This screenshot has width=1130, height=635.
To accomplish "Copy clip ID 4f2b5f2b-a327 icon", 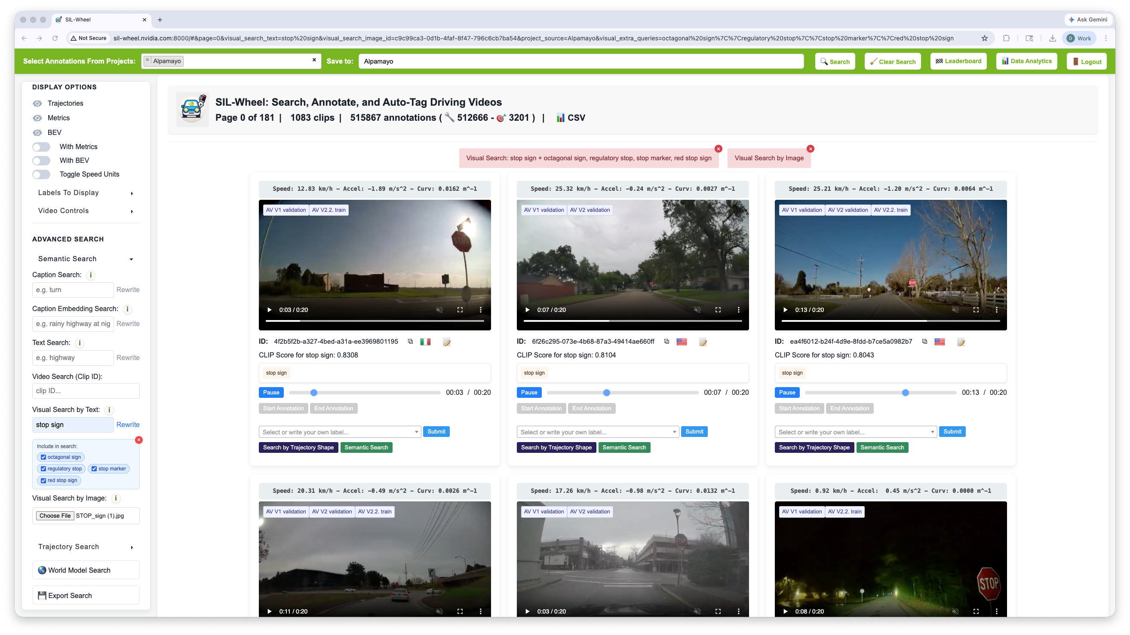I will point(410,342).
